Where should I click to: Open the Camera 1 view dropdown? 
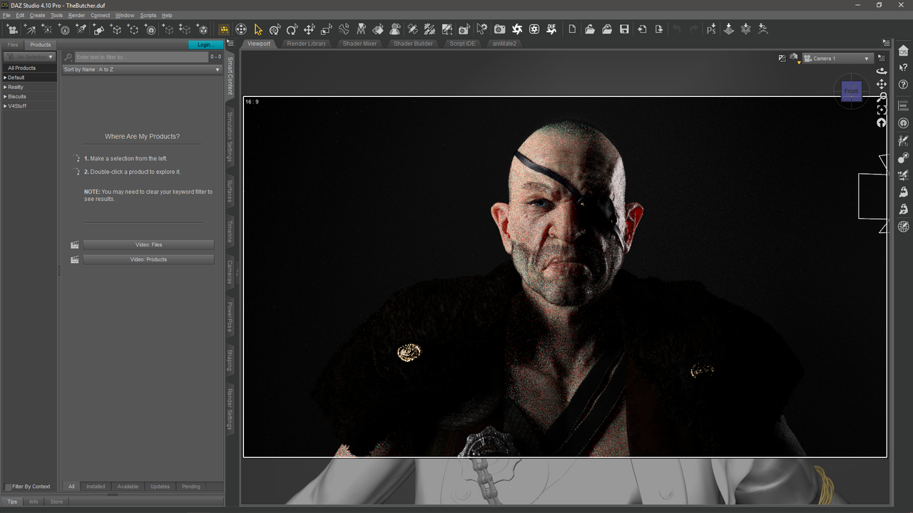point(837,58)
